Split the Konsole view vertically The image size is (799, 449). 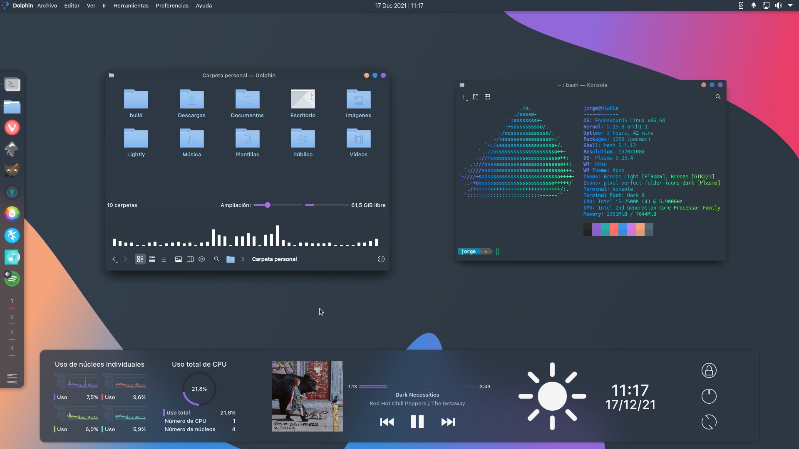click(475, 97)
